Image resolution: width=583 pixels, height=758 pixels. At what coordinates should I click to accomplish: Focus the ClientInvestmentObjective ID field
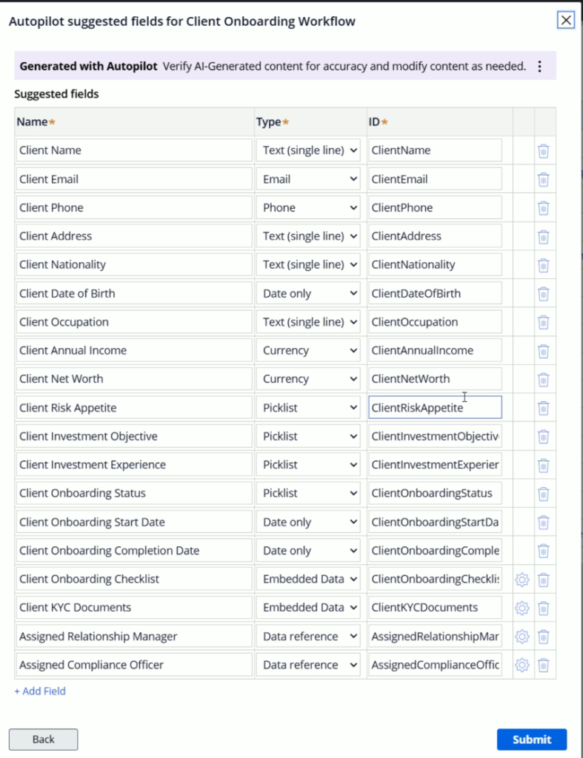(x=435, y=436)
